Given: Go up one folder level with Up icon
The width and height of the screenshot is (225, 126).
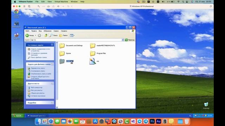Looking at the screenshot, I should click(x=46, y=35).
